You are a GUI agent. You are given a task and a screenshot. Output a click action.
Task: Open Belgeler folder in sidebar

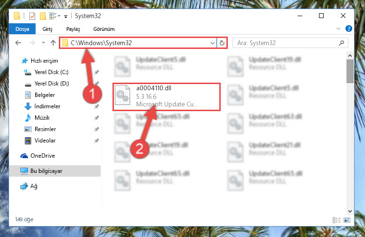tap(45, 95)
